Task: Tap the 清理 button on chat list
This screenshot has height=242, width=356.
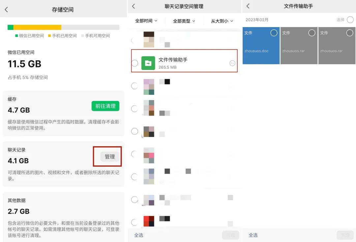Action: pos(231,235)
